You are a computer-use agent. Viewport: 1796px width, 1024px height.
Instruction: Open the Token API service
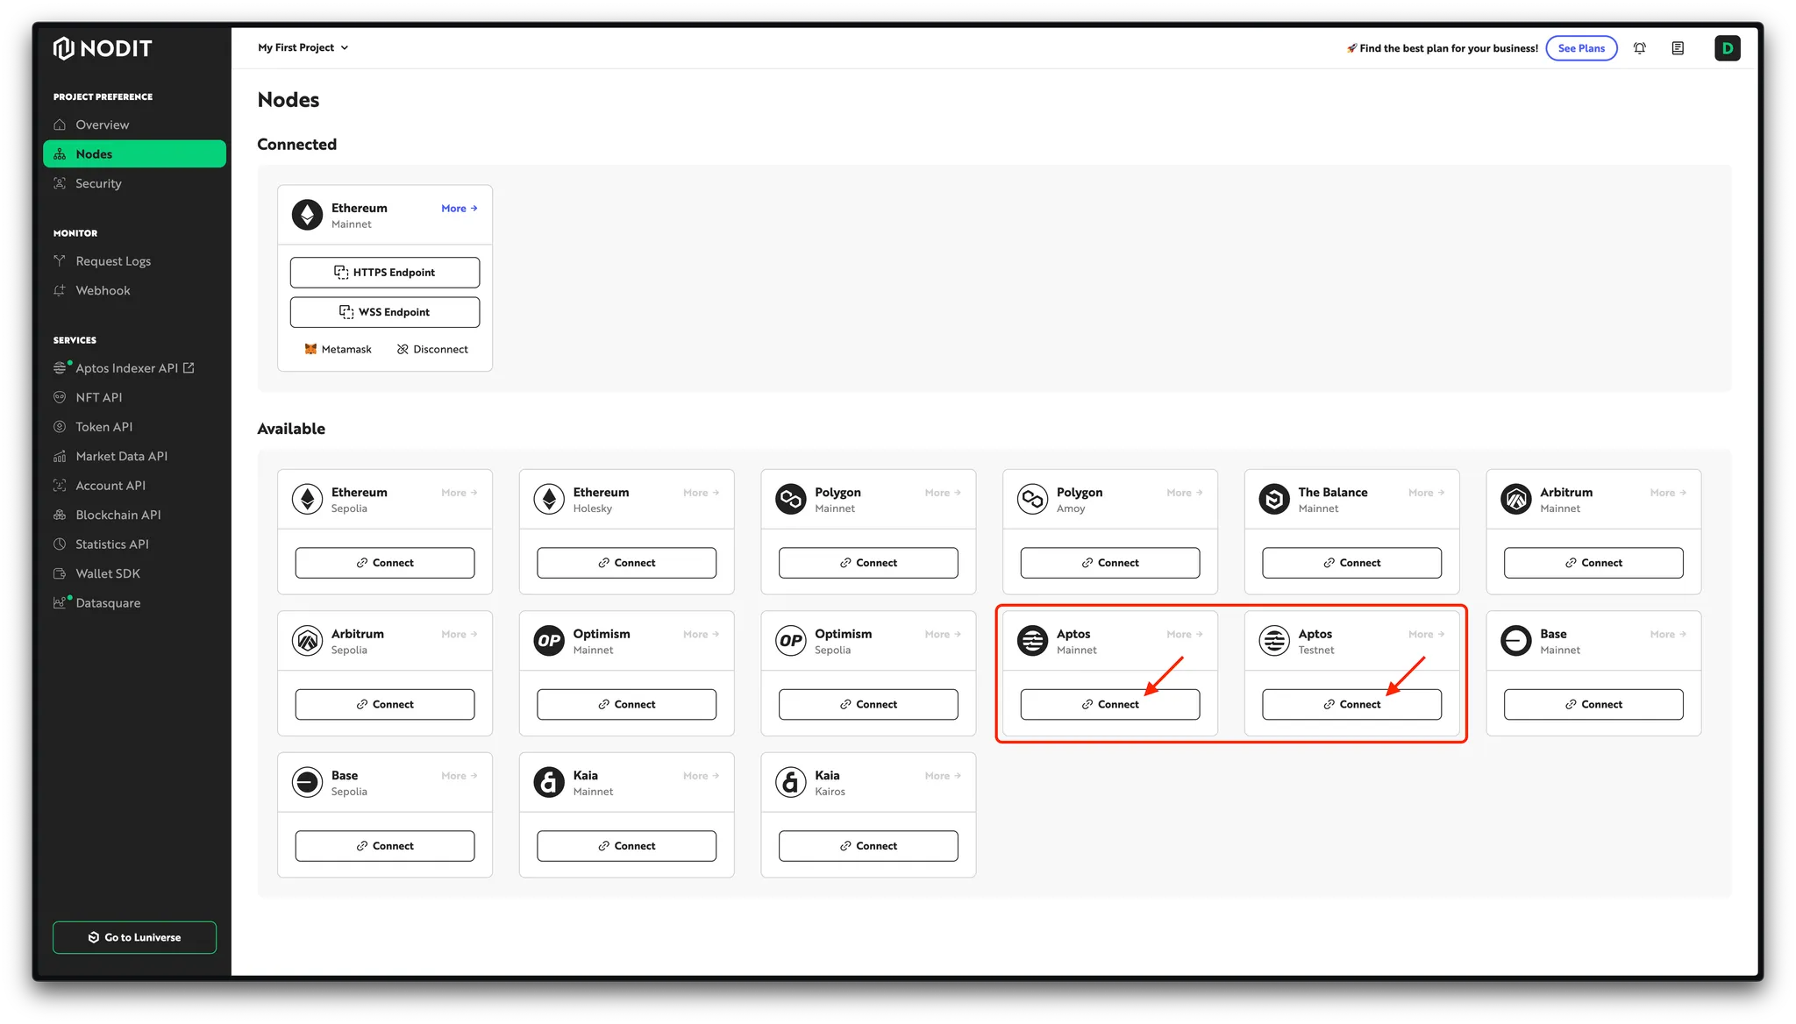click(x=103, y=427)
